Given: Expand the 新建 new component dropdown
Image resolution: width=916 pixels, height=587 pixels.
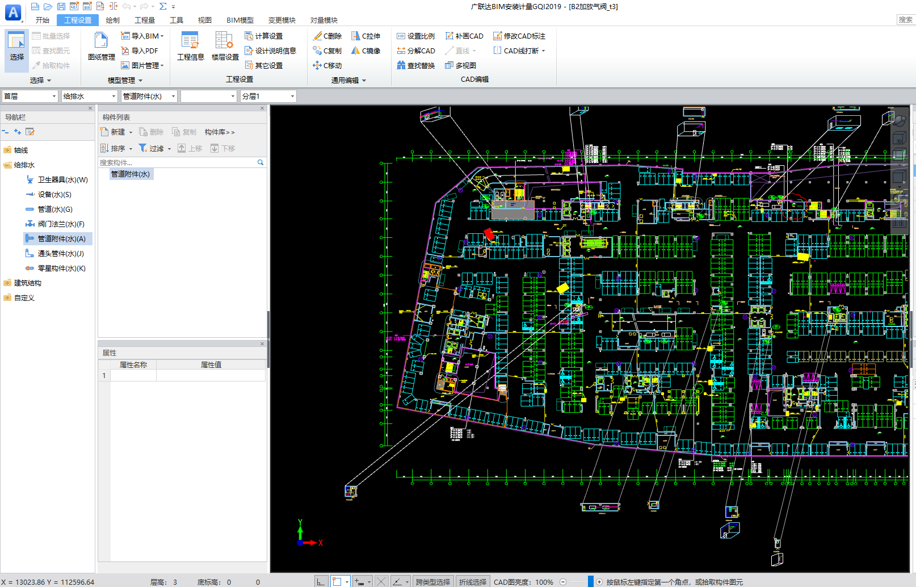Looking at the screenshot, I should click(x=131, y=132).
